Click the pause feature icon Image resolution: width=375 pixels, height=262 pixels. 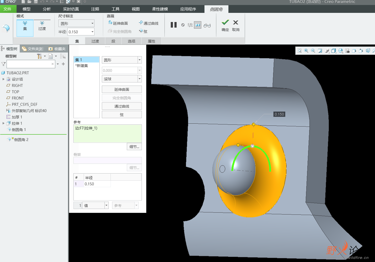(x=174, y=25)
